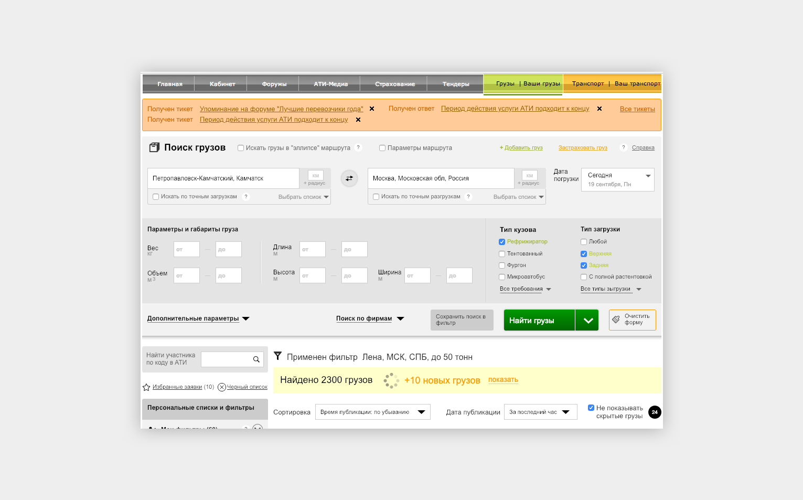Click the box icon near Поиск грузов
The width and height of the screenshot is (803, 500).
point(154,147)
